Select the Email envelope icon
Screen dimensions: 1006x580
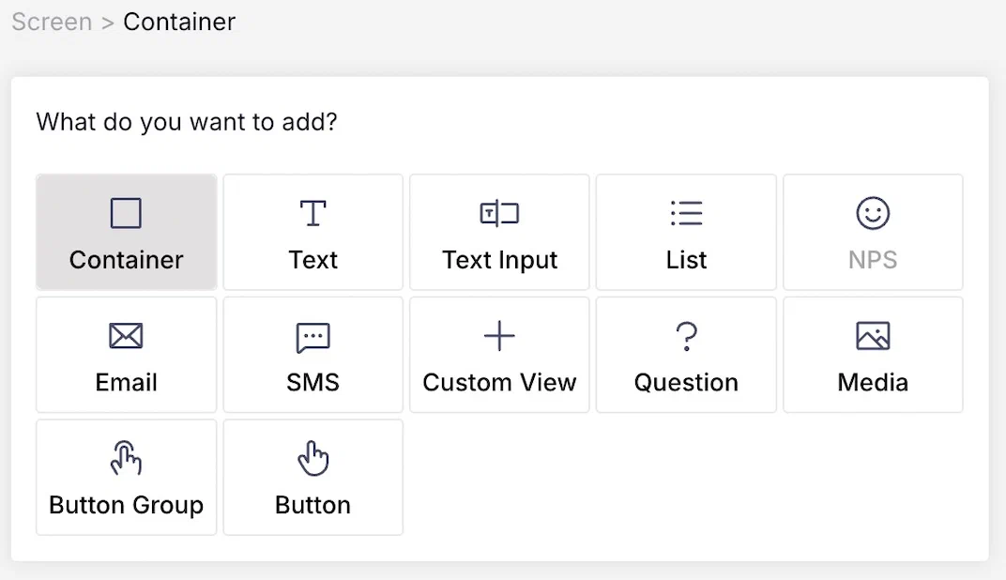[x=126, y=336]
